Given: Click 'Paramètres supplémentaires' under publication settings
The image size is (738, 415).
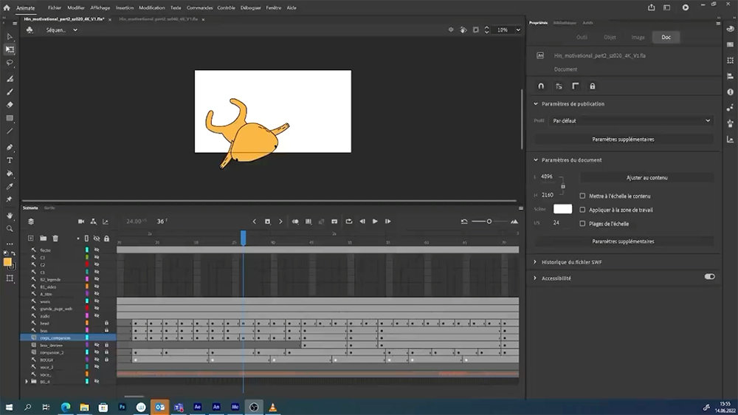Looking at the screenshot, I should click(623, 139).
